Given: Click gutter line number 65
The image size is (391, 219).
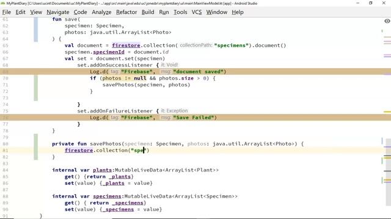Looking at the screenshot, I should click(x=5, y=46).
